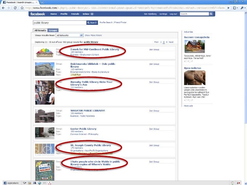Click the public library search field
Viewport: 247px width, 185px height.
coord(60,23)
